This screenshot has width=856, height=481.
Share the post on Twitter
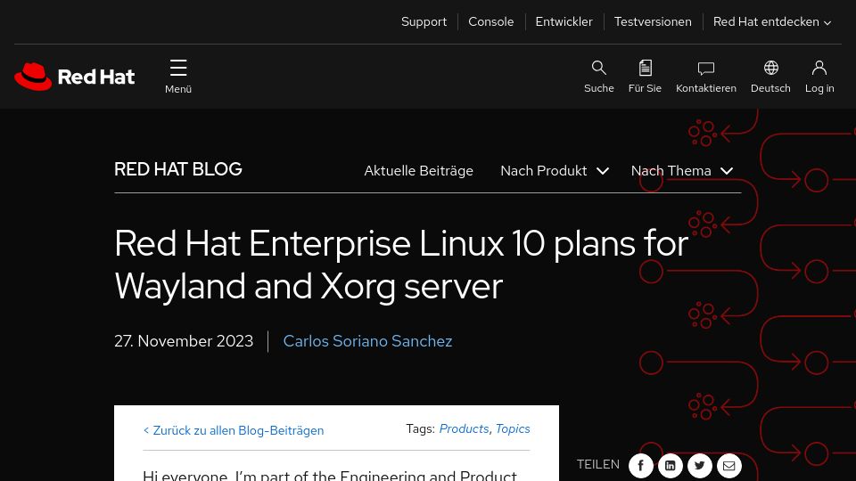point(700,466)
